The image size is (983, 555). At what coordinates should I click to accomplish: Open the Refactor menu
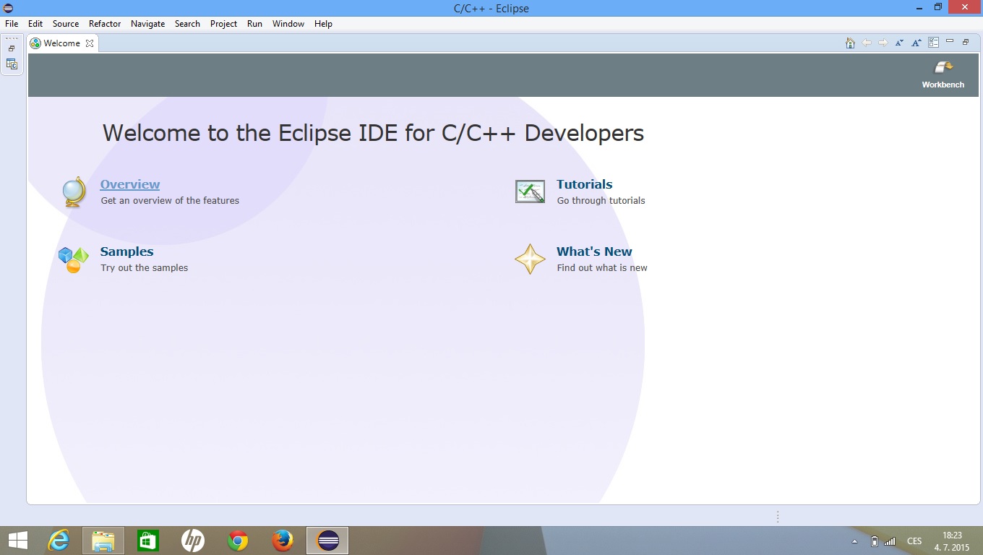105,24
